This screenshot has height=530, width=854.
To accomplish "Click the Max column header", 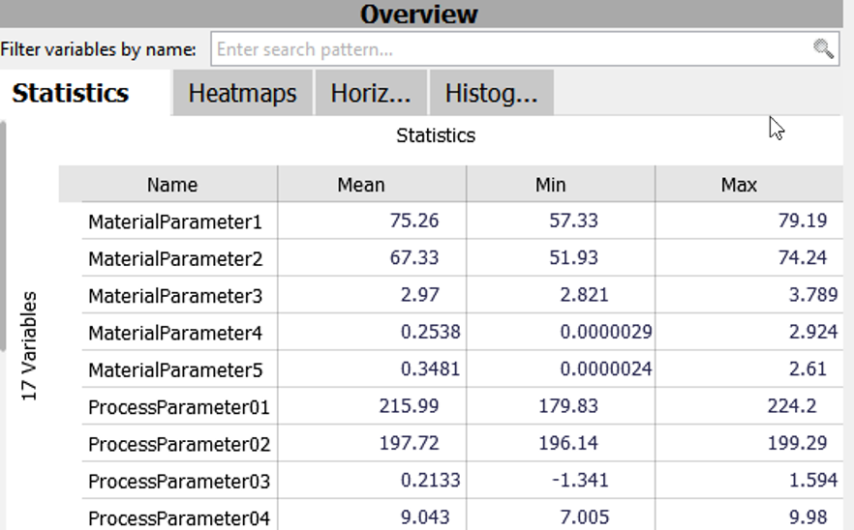I will [x=739, y=184].
